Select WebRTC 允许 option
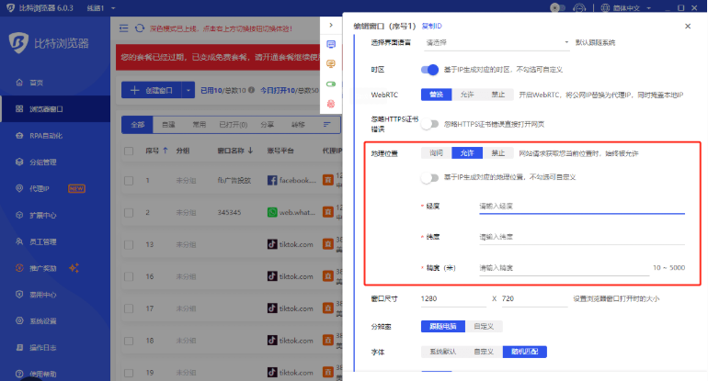The width and height of the screenshot is (708, 381). [467, 95]
